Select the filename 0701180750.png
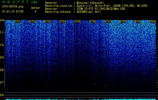The height and width of the screenshot is (100, 158). (13, 6)
